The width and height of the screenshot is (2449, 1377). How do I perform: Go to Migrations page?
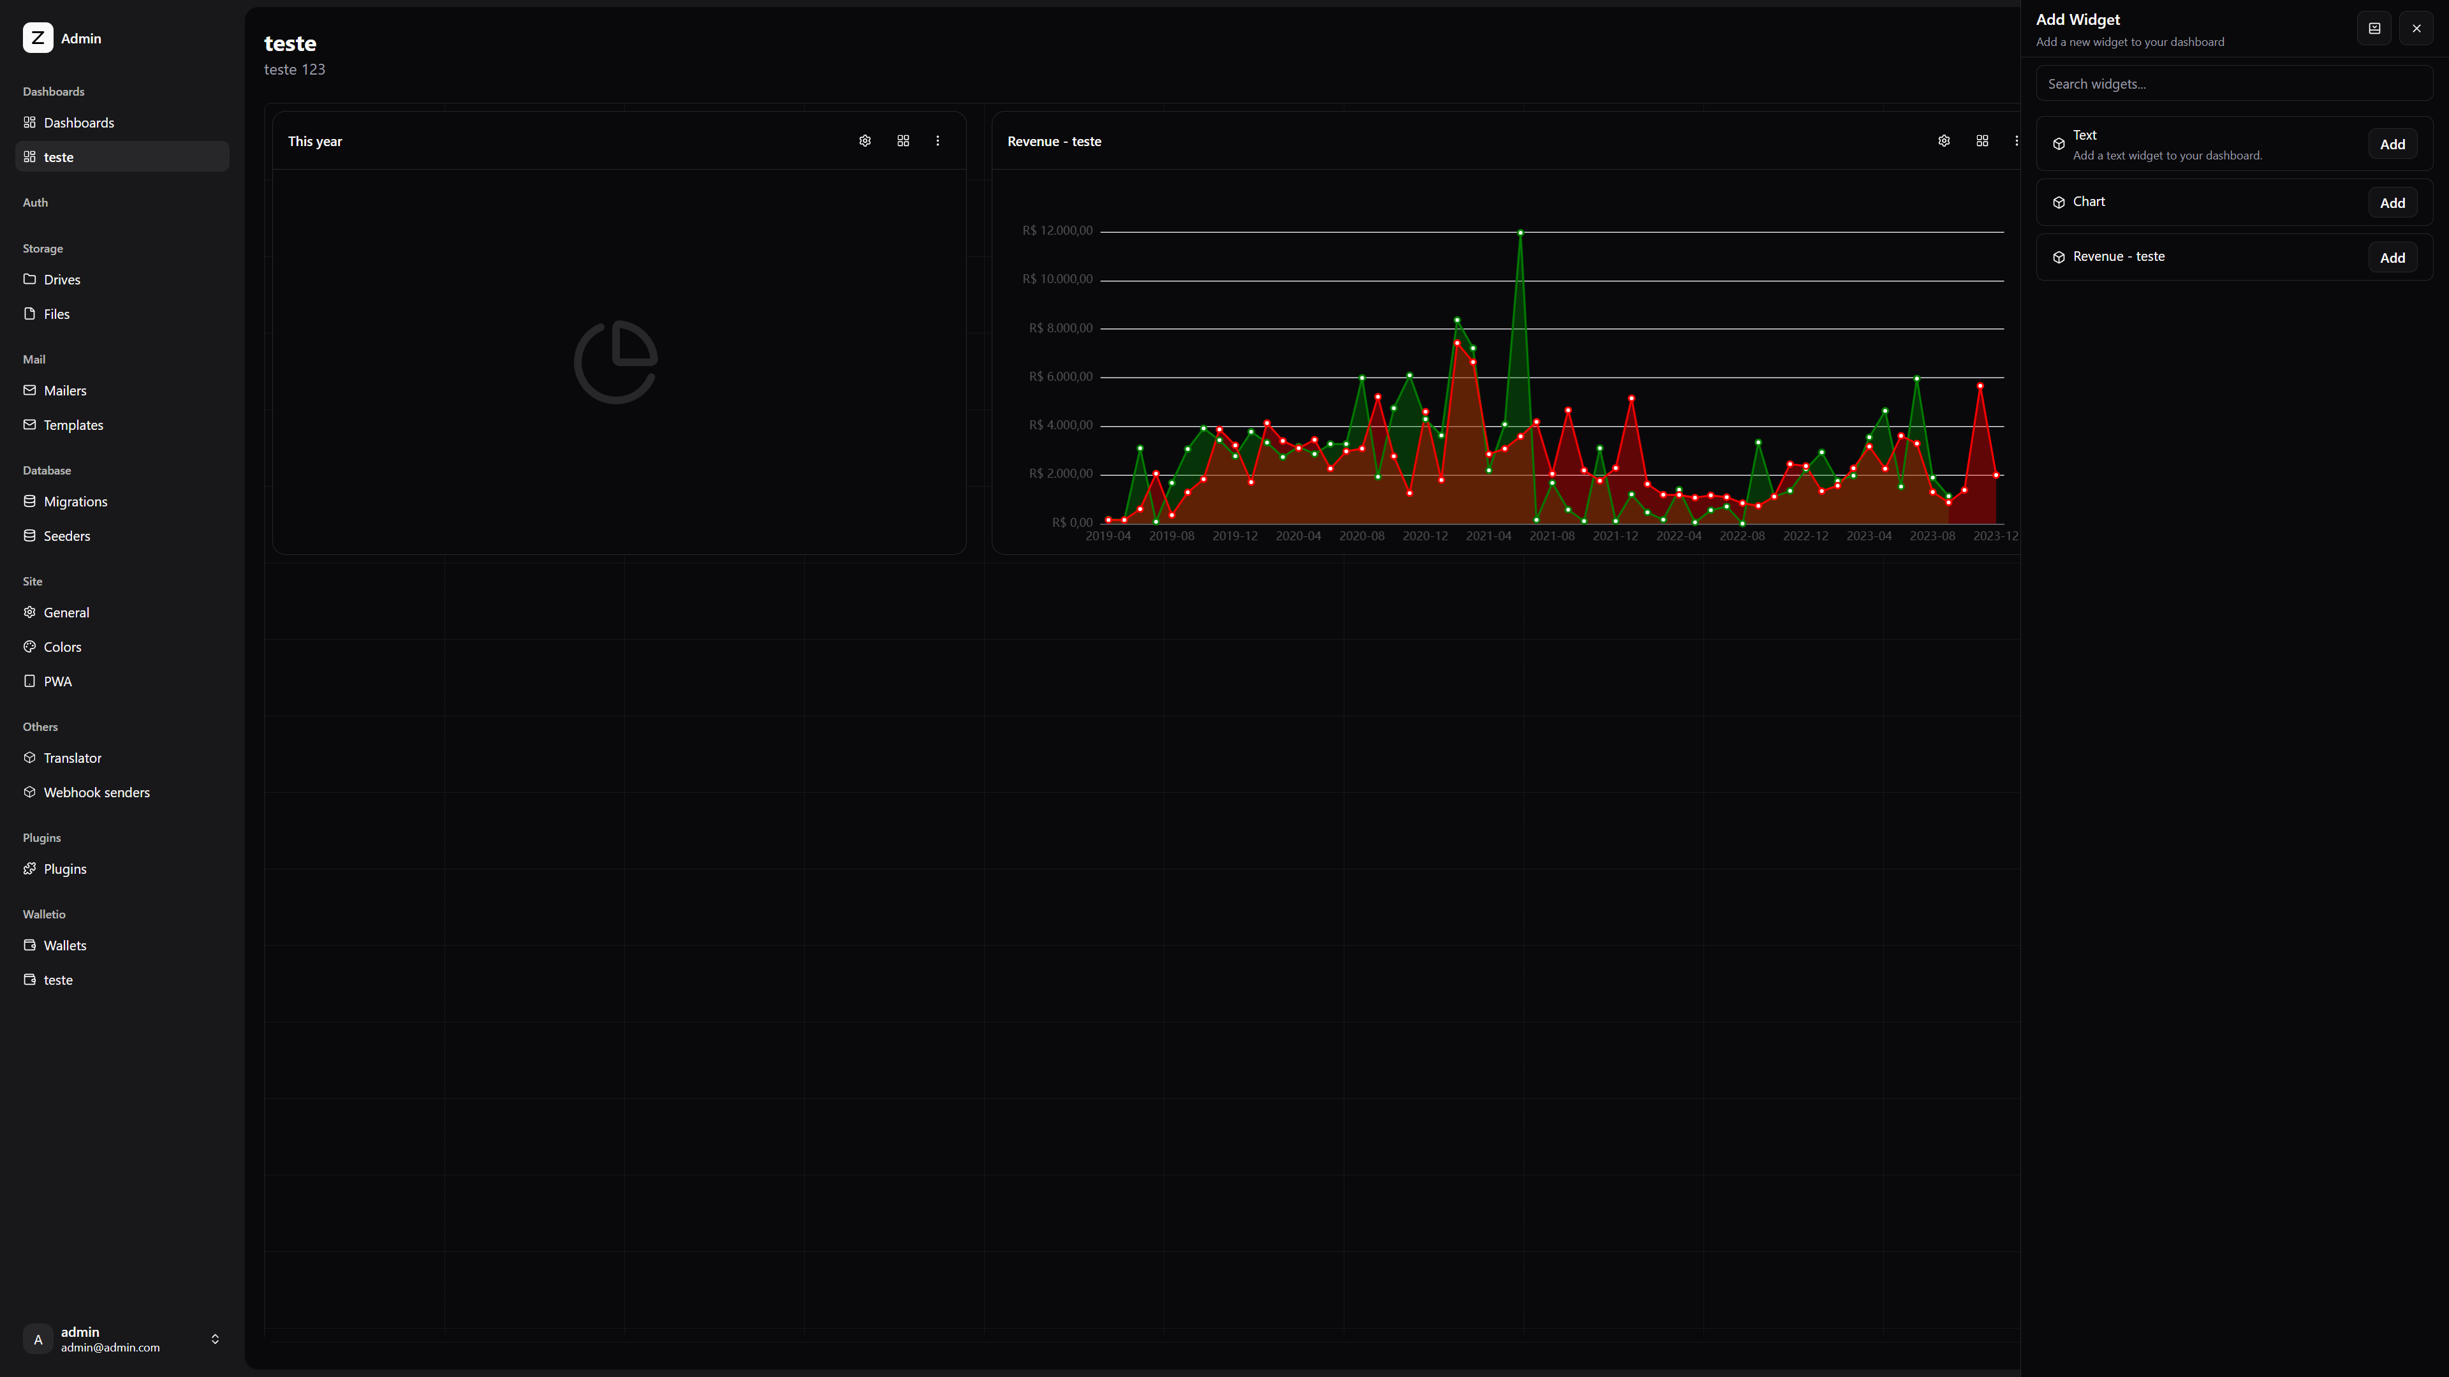pos(122,502)
